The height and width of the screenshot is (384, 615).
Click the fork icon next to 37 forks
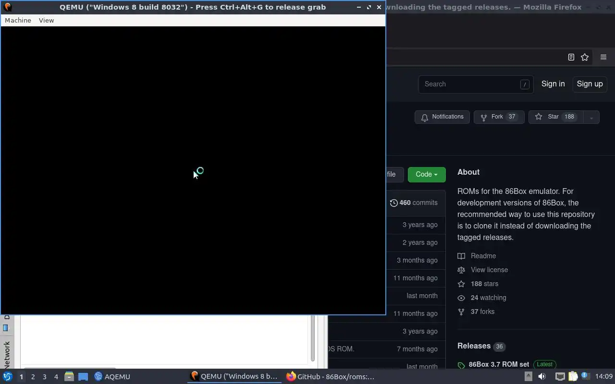click(x=461, y=312)
